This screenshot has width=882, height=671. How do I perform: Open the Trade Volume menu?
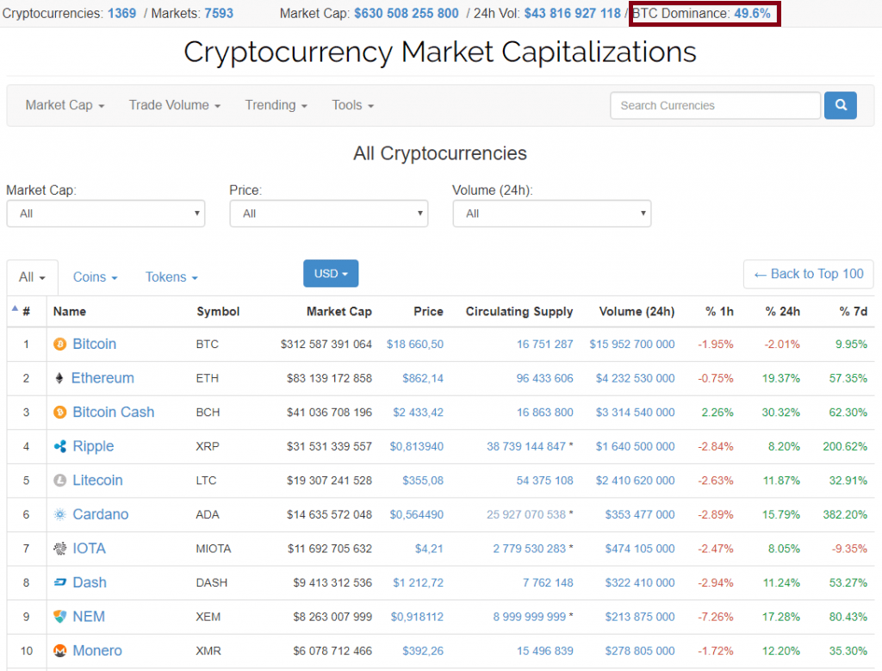(174, 105)
